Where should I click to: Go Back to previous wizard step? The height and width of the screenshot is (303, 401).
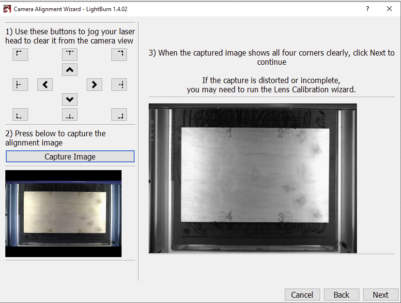(341, 295)
